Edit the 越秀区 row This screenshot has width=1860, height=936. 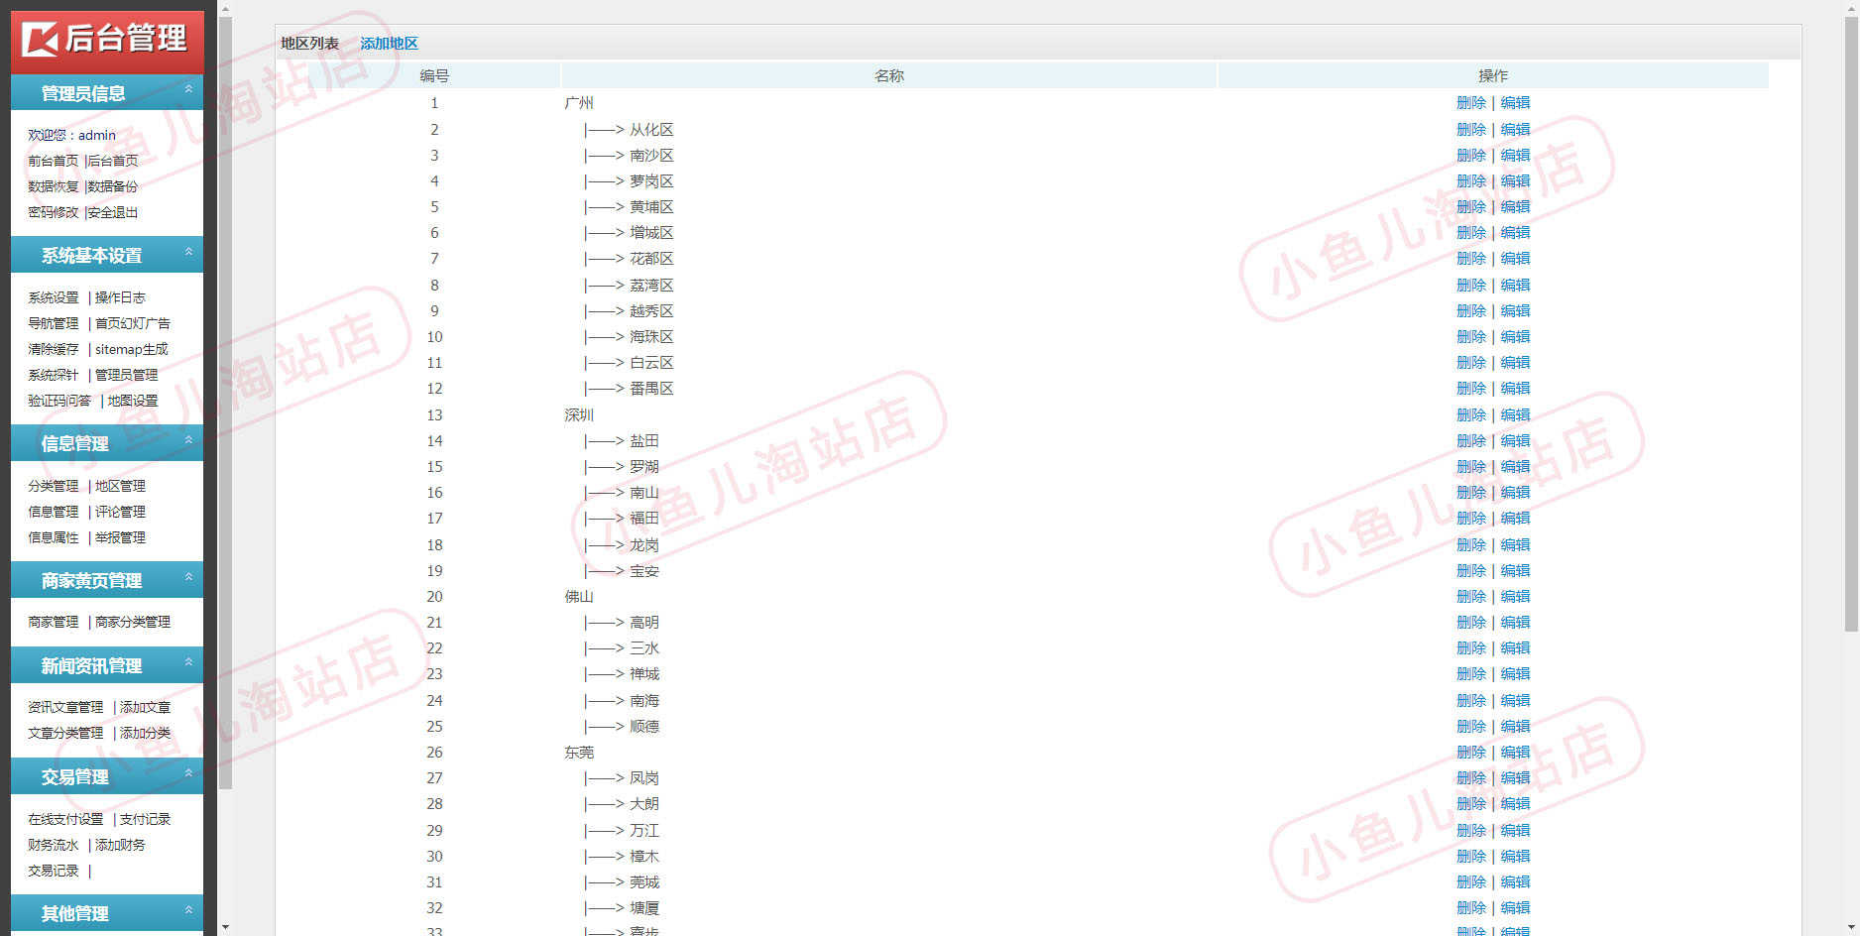coord(1515,311)
